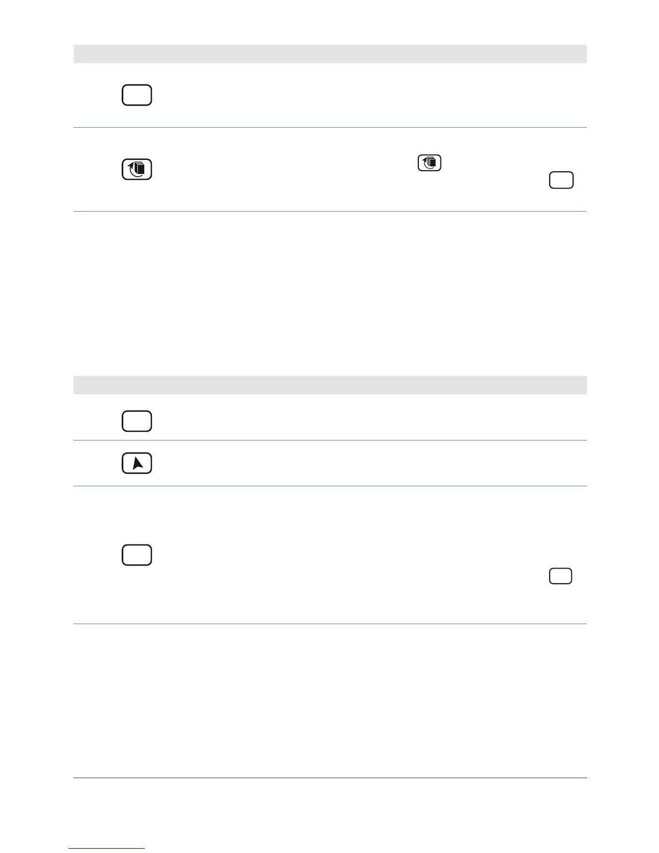Click small blank key right of inline page-rotate icon
This screenshot has width=659, height=853.
click(562, 180)
